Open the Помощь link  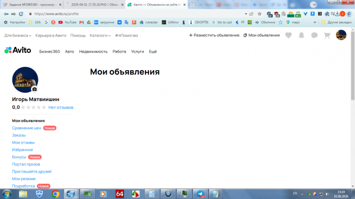tap(78, 36)
